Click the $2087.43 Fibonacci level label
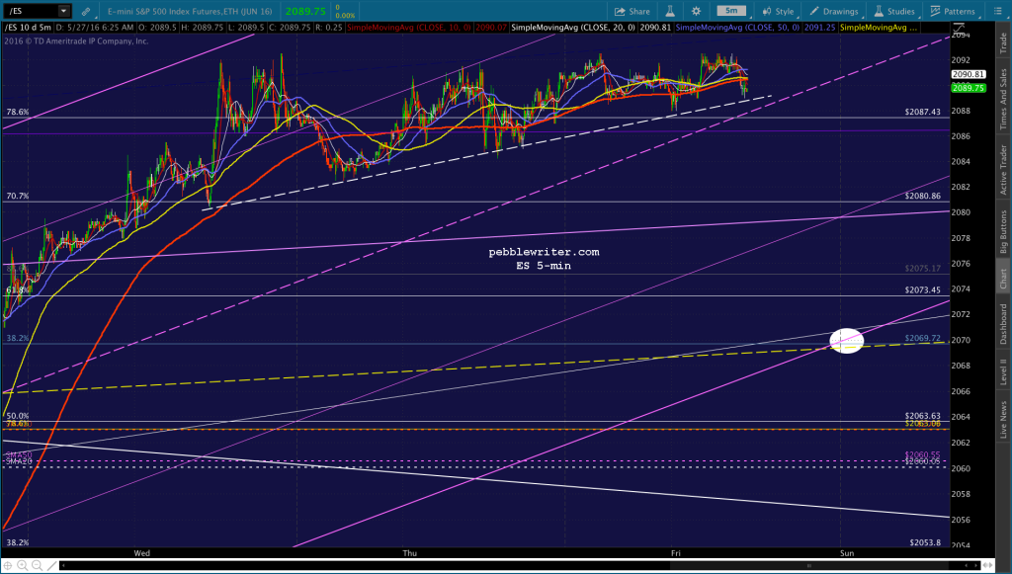Screen dimensions: 1012x574 pos(922,112)
